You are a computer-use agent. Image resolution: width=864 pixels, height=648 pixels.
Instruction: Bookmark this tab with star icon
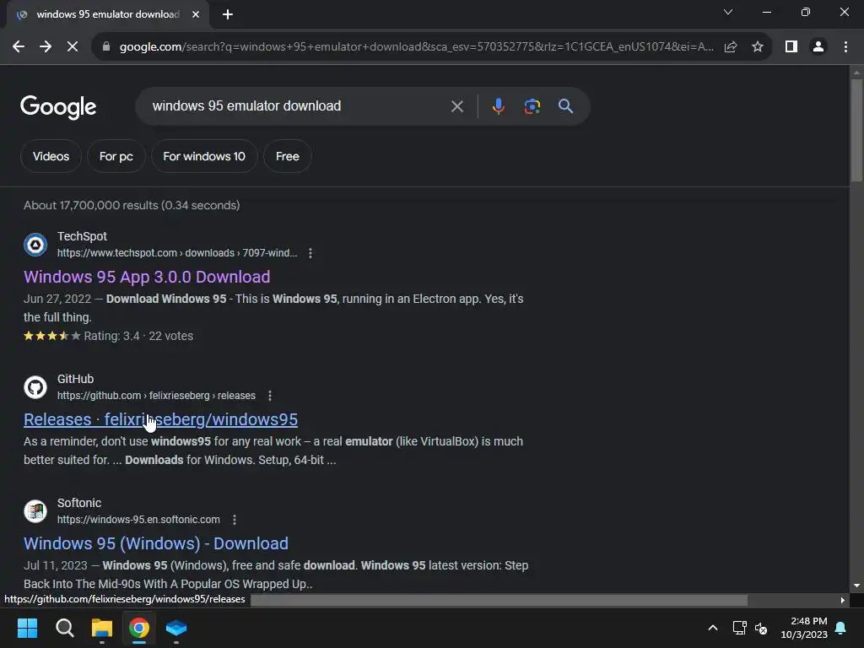pyautogui.click(x=758, y=47)
